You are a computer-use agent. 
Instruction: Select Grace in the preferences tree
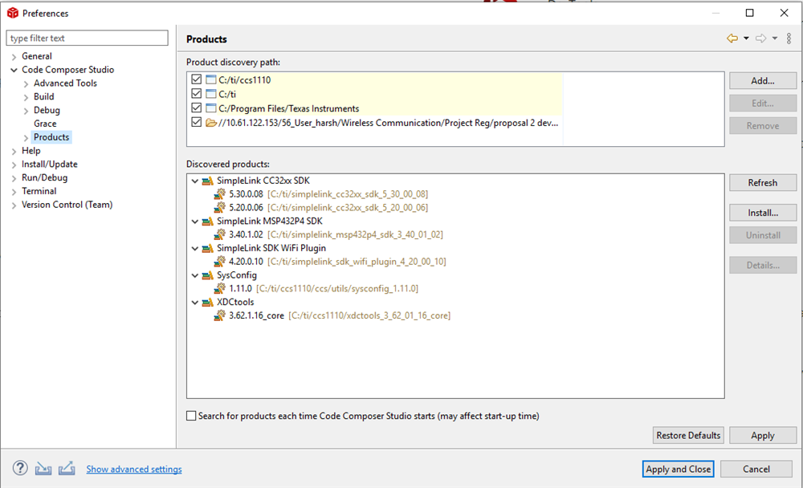pyautogui.click(x=45, y=124)
